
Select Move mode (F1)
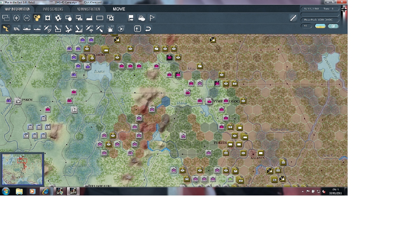click(x=6, y=28)
